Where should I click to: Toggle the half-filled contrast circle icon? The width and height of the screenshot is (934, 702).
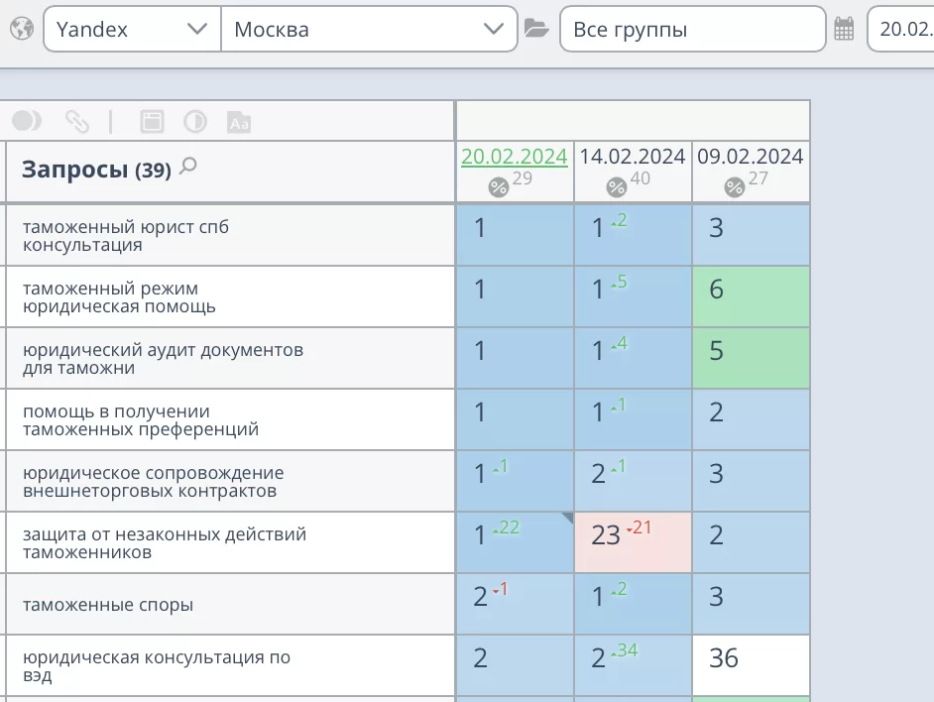pyautogui.click(x=195, y=121)
